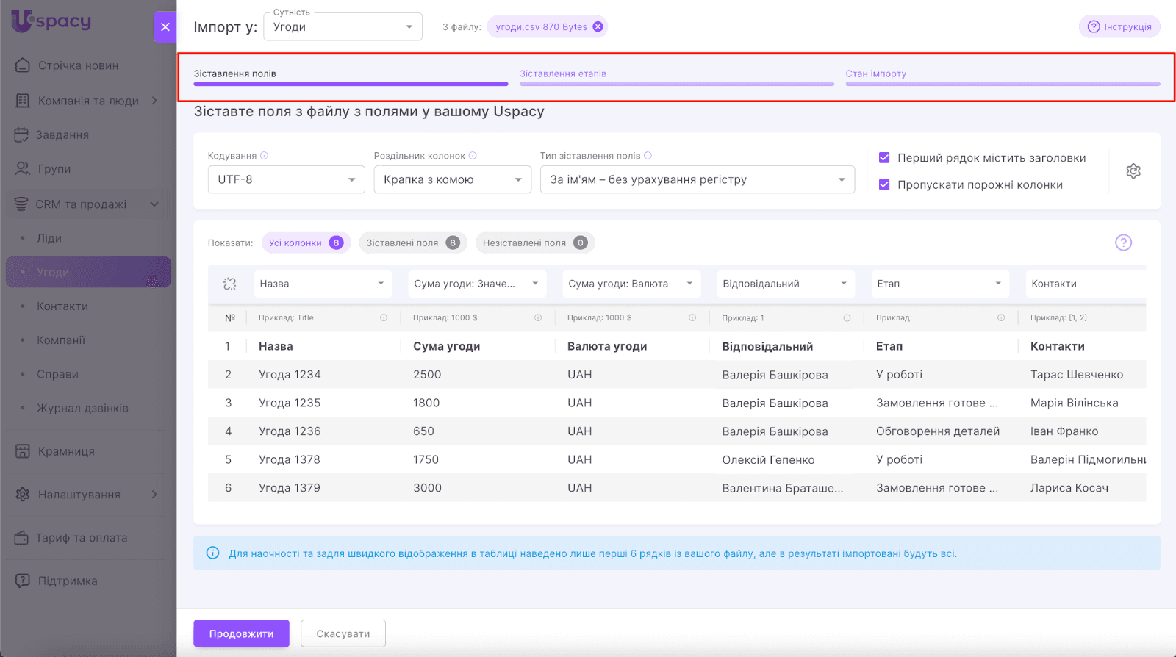Show Усі колонки filter

tap(306, 243)
